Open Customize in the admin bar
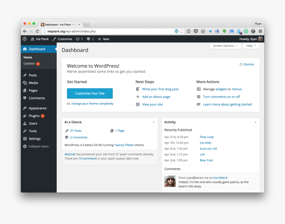Viewport: 285px width, 224px height. click(62, 39)
